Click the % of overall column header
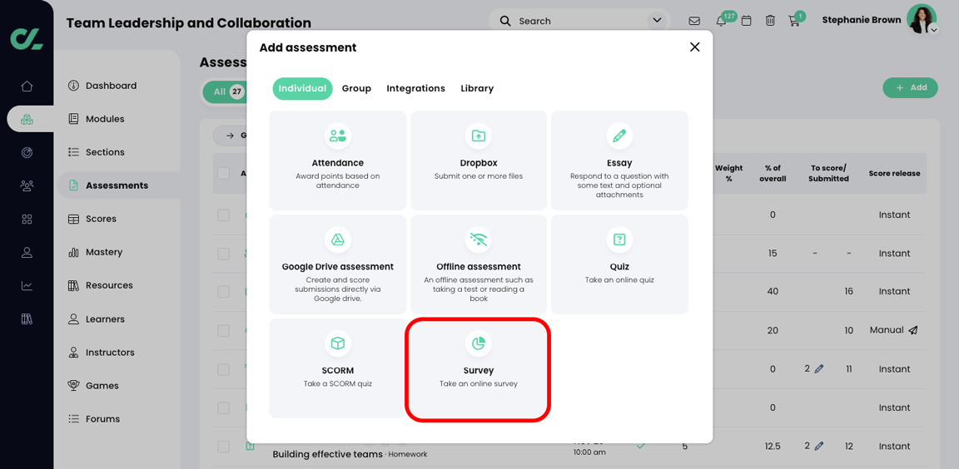Image resolution: width=959 pixels, height=469 pixels. coord(773,174)
